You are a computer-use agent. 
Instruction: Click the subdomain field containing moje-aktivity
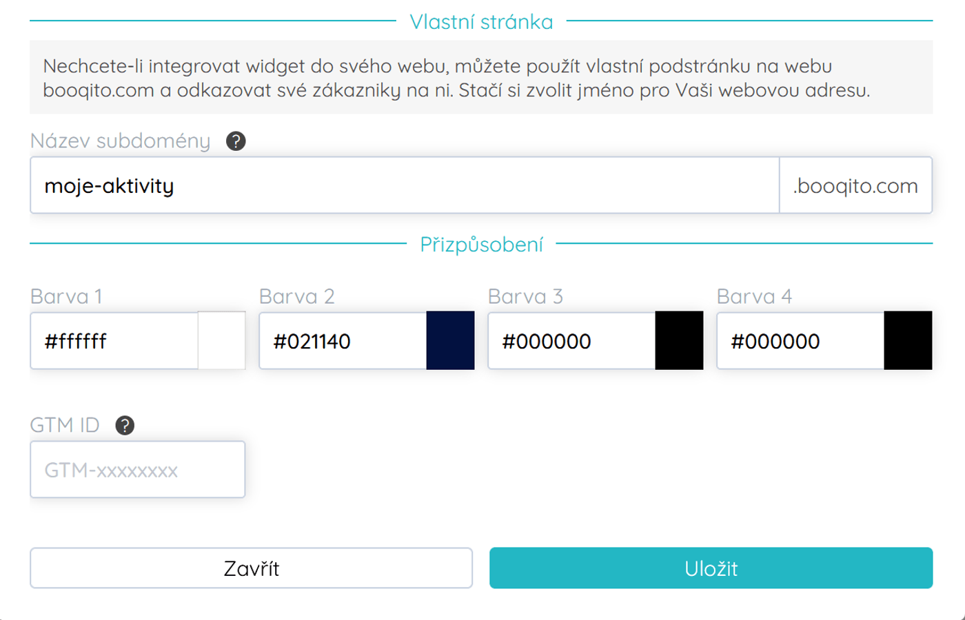(405, 186)
